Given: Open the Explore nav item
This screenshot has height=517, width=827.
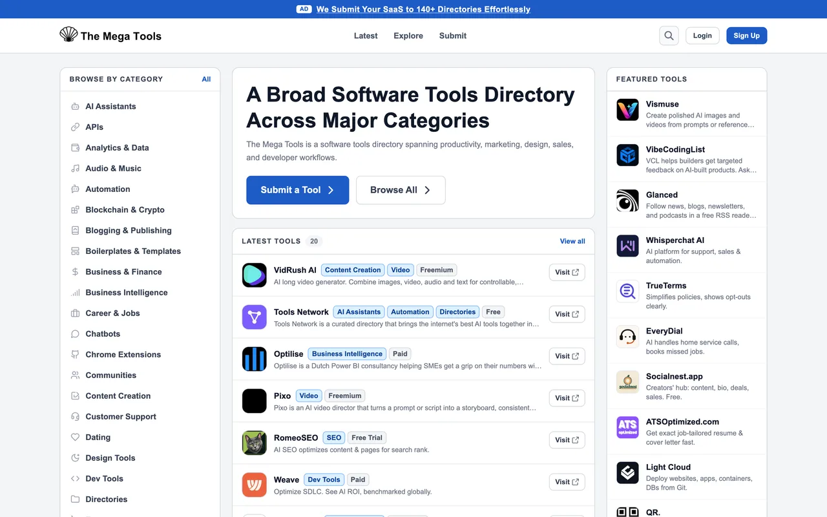Looking at the screenshot, I should click(408, 36).
